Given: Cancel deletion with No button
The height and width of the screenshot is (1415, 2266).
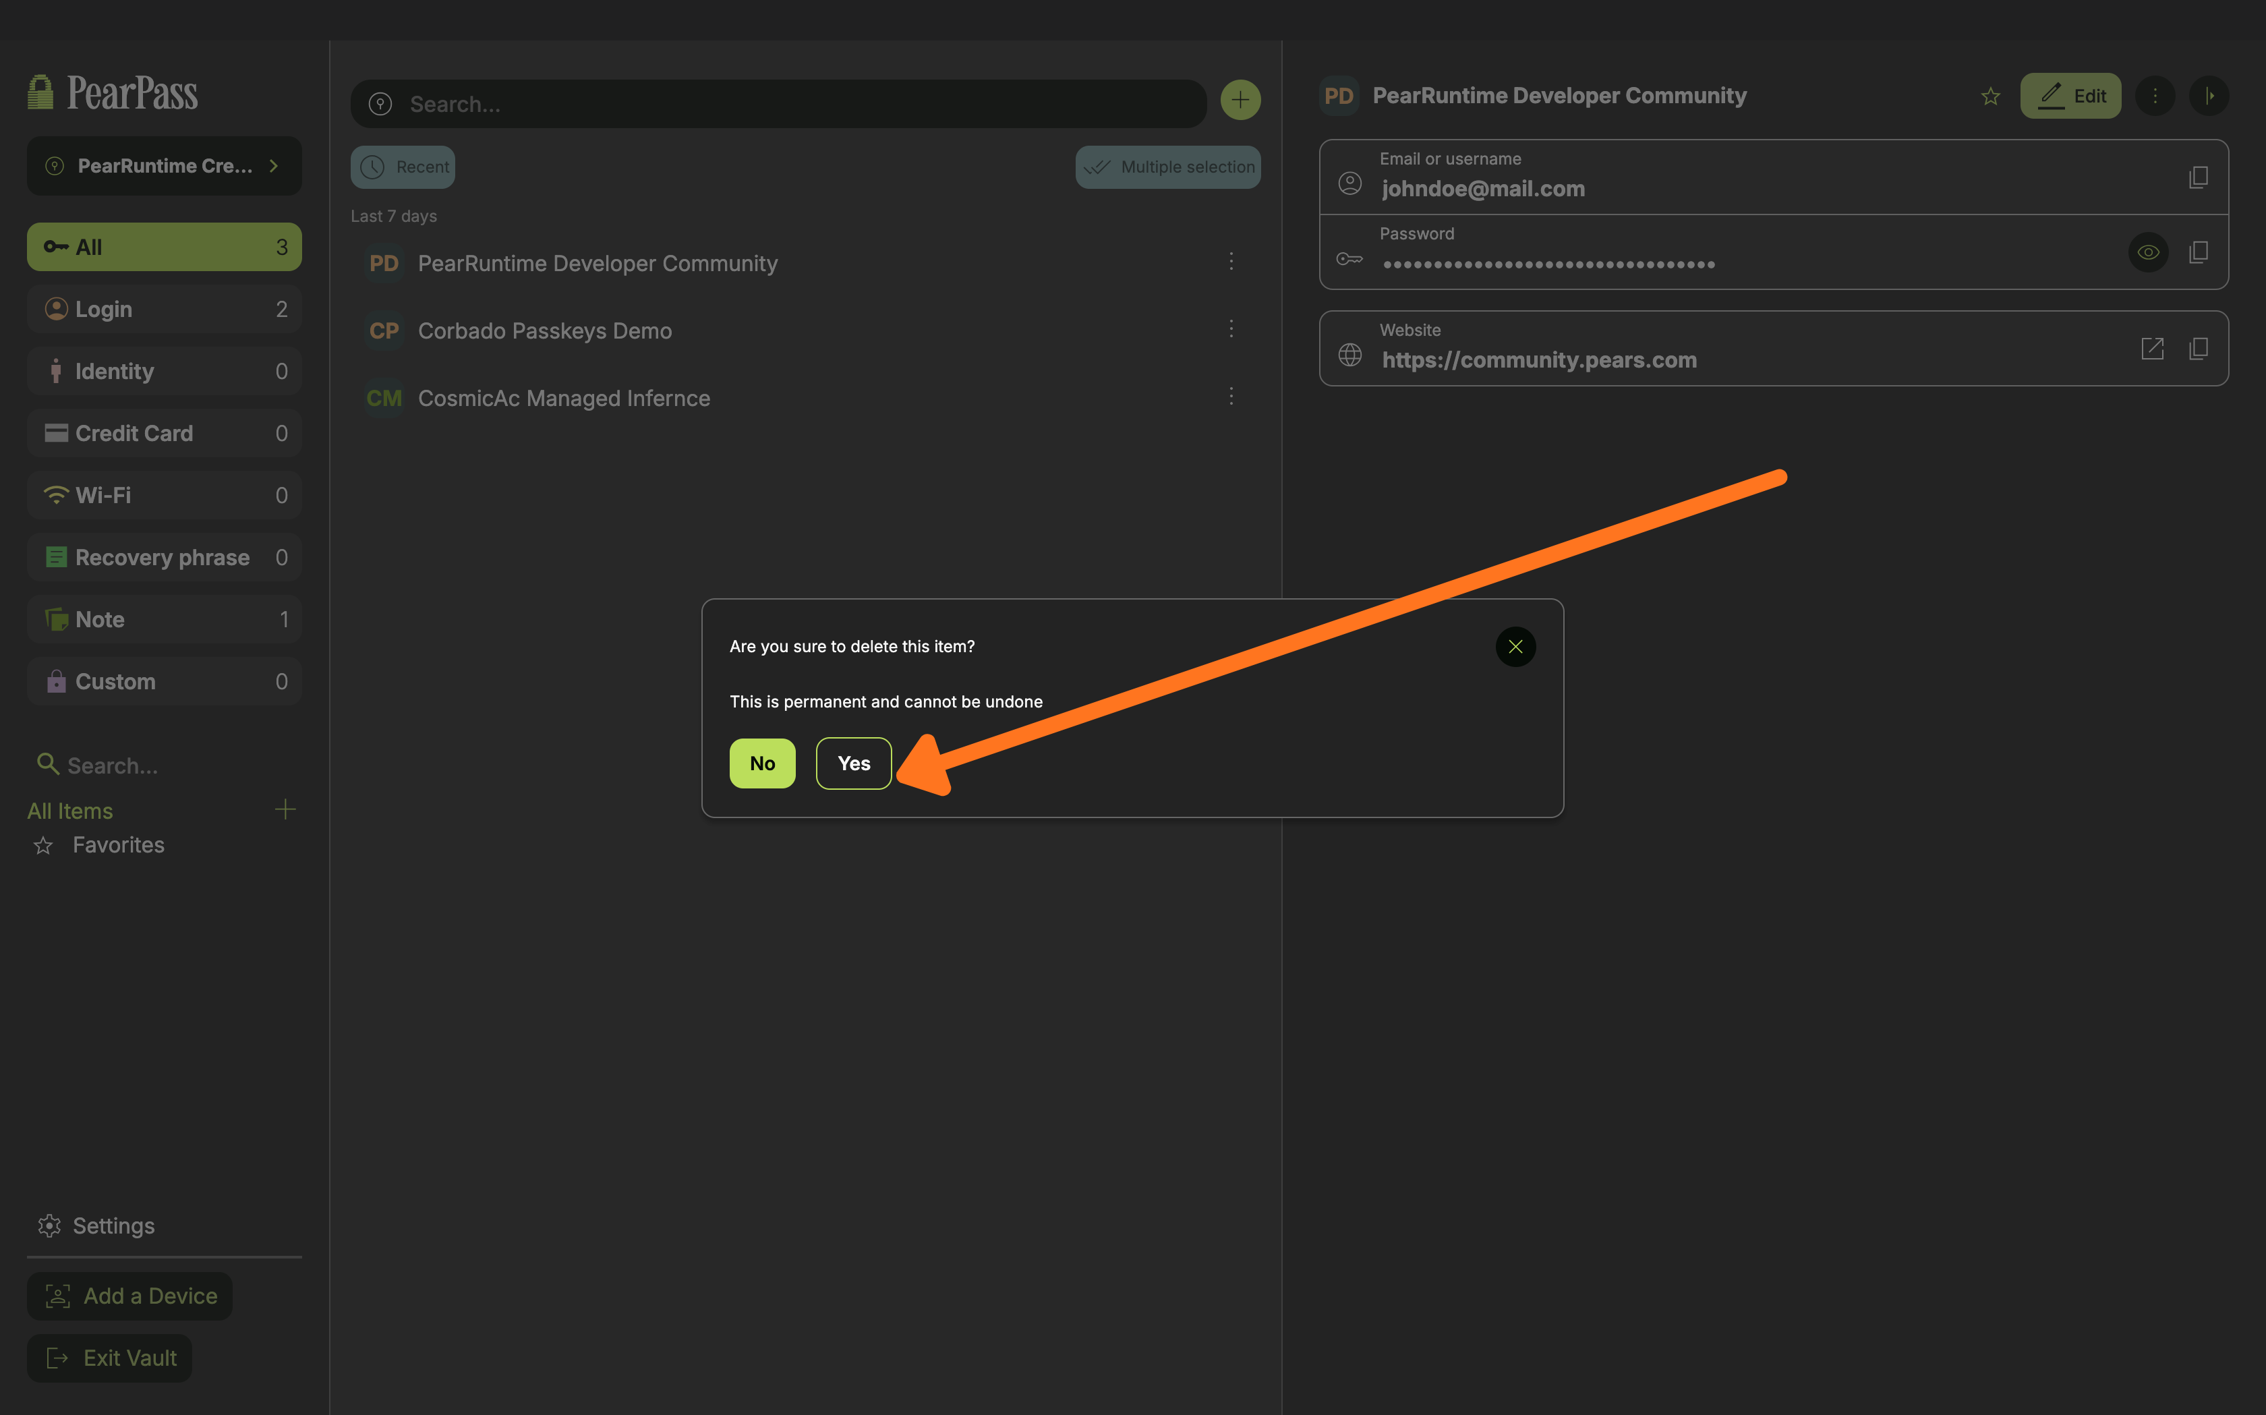Looking at the screenshot, I should click(761, 763).
